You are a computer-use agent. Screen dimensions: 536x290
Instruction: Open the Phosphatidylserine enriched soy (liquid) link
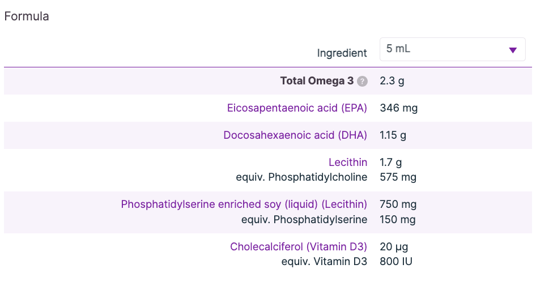(x=244, y=204)
